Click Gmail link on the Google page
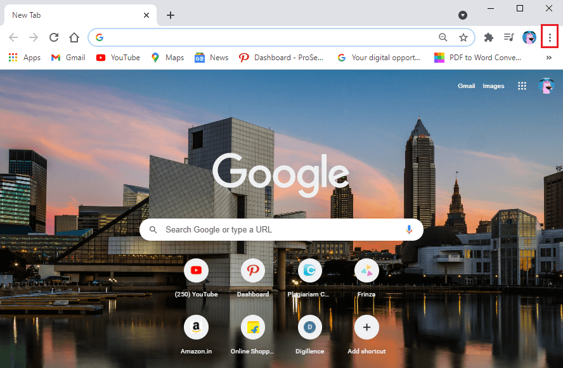Screen dimensions: 563x368 [x=466, y=86]
